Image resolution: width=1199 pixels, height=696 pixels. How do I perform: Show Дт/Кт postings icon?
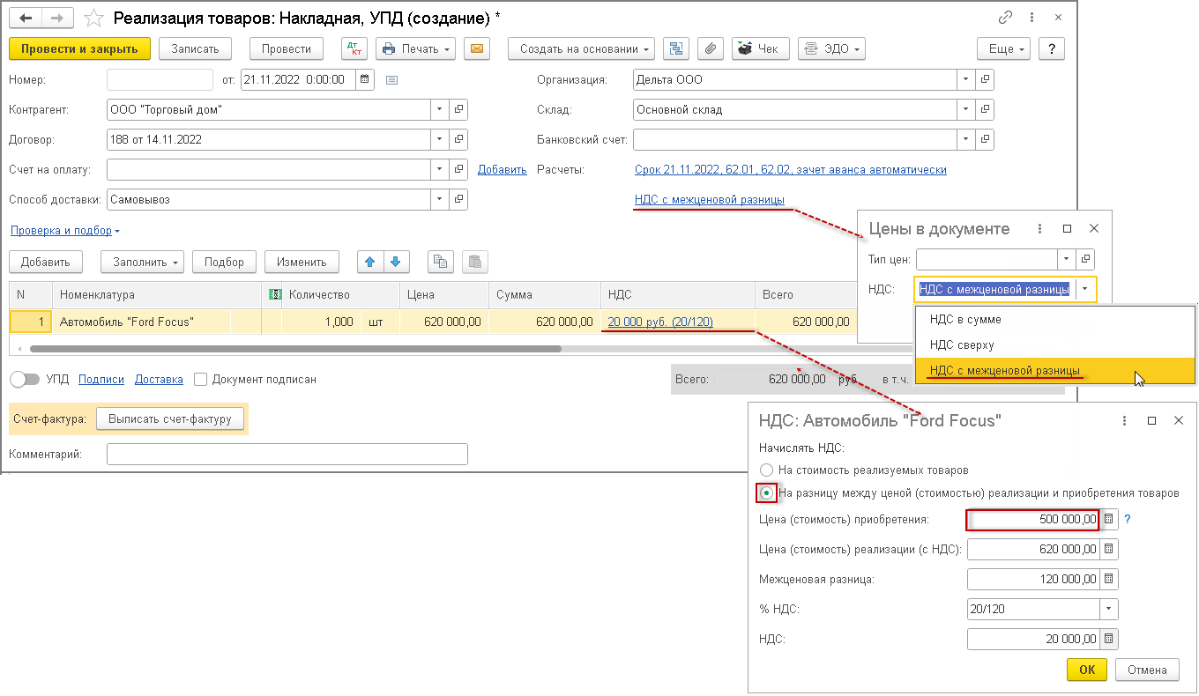pos(354,48)
